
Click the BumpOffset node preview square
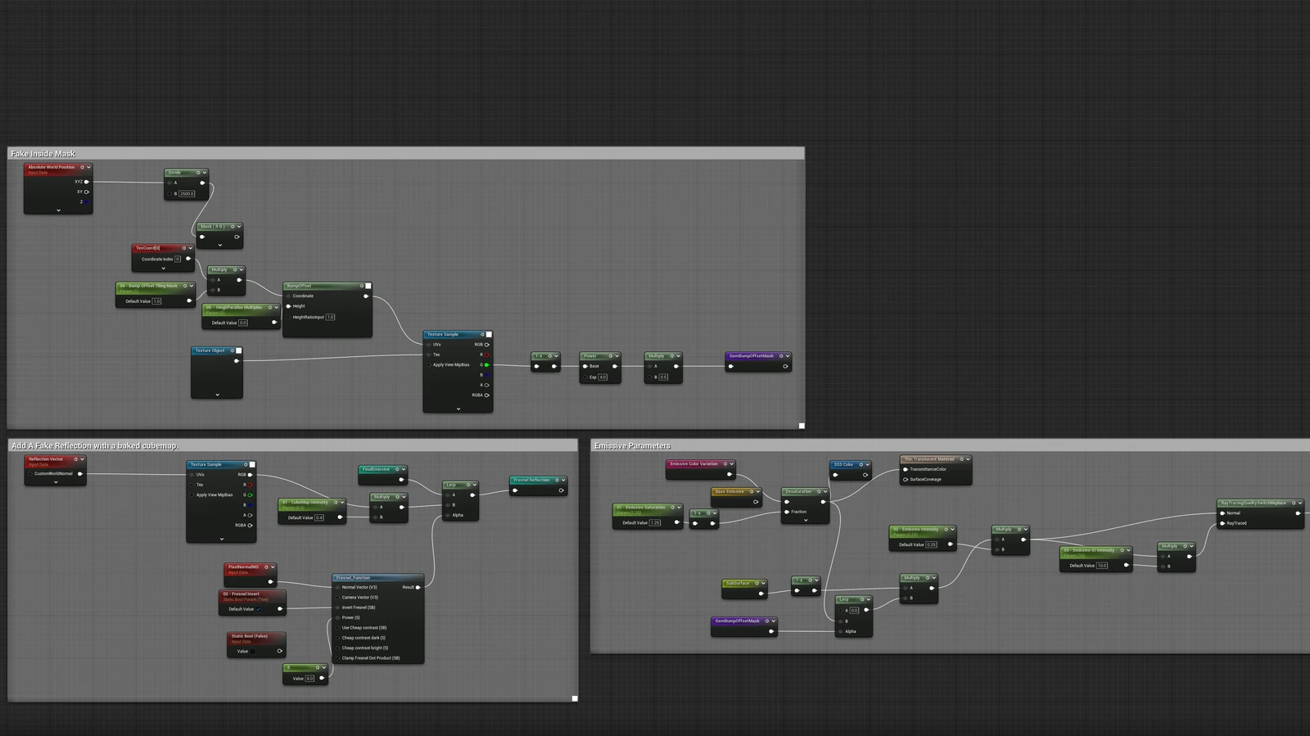pyautogui.click(x=368, y=286)
